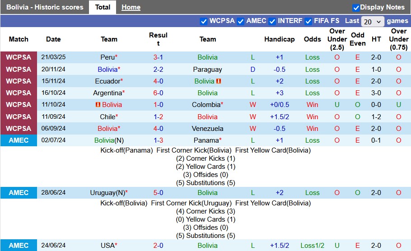Open the last games count dropdown
Screen dimensions: 411x251
[373, 21]
